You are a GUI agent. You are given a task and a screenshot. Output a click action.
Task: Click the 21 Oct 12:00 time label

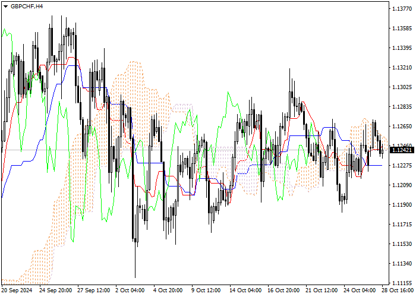pos(322,290)
